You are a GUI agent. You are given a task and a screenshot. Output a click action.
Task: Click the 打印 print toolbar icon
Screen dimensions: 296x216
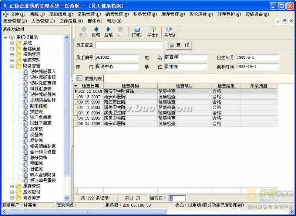137,32
